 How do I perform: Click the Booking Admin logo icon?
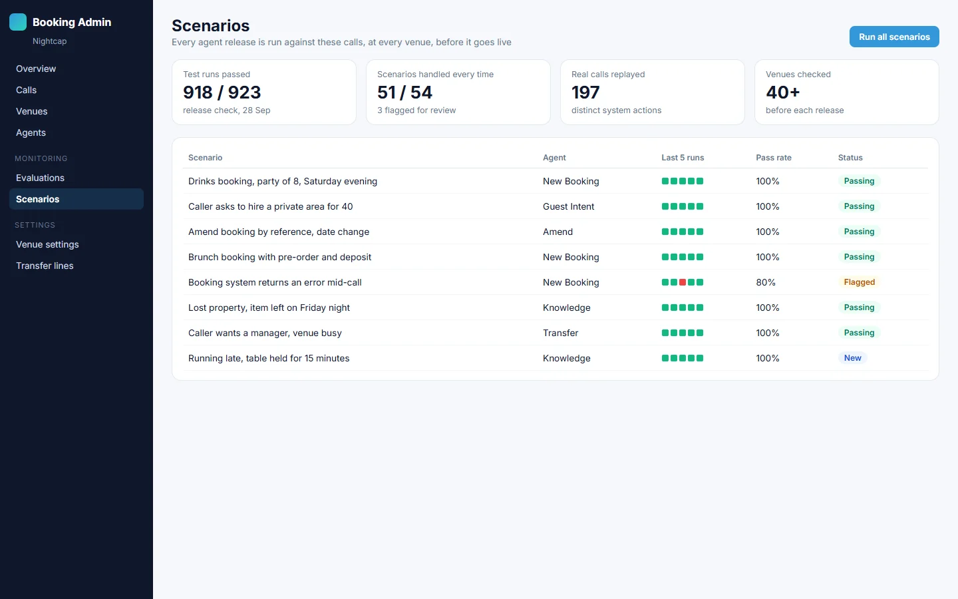[x=18, y=22]
